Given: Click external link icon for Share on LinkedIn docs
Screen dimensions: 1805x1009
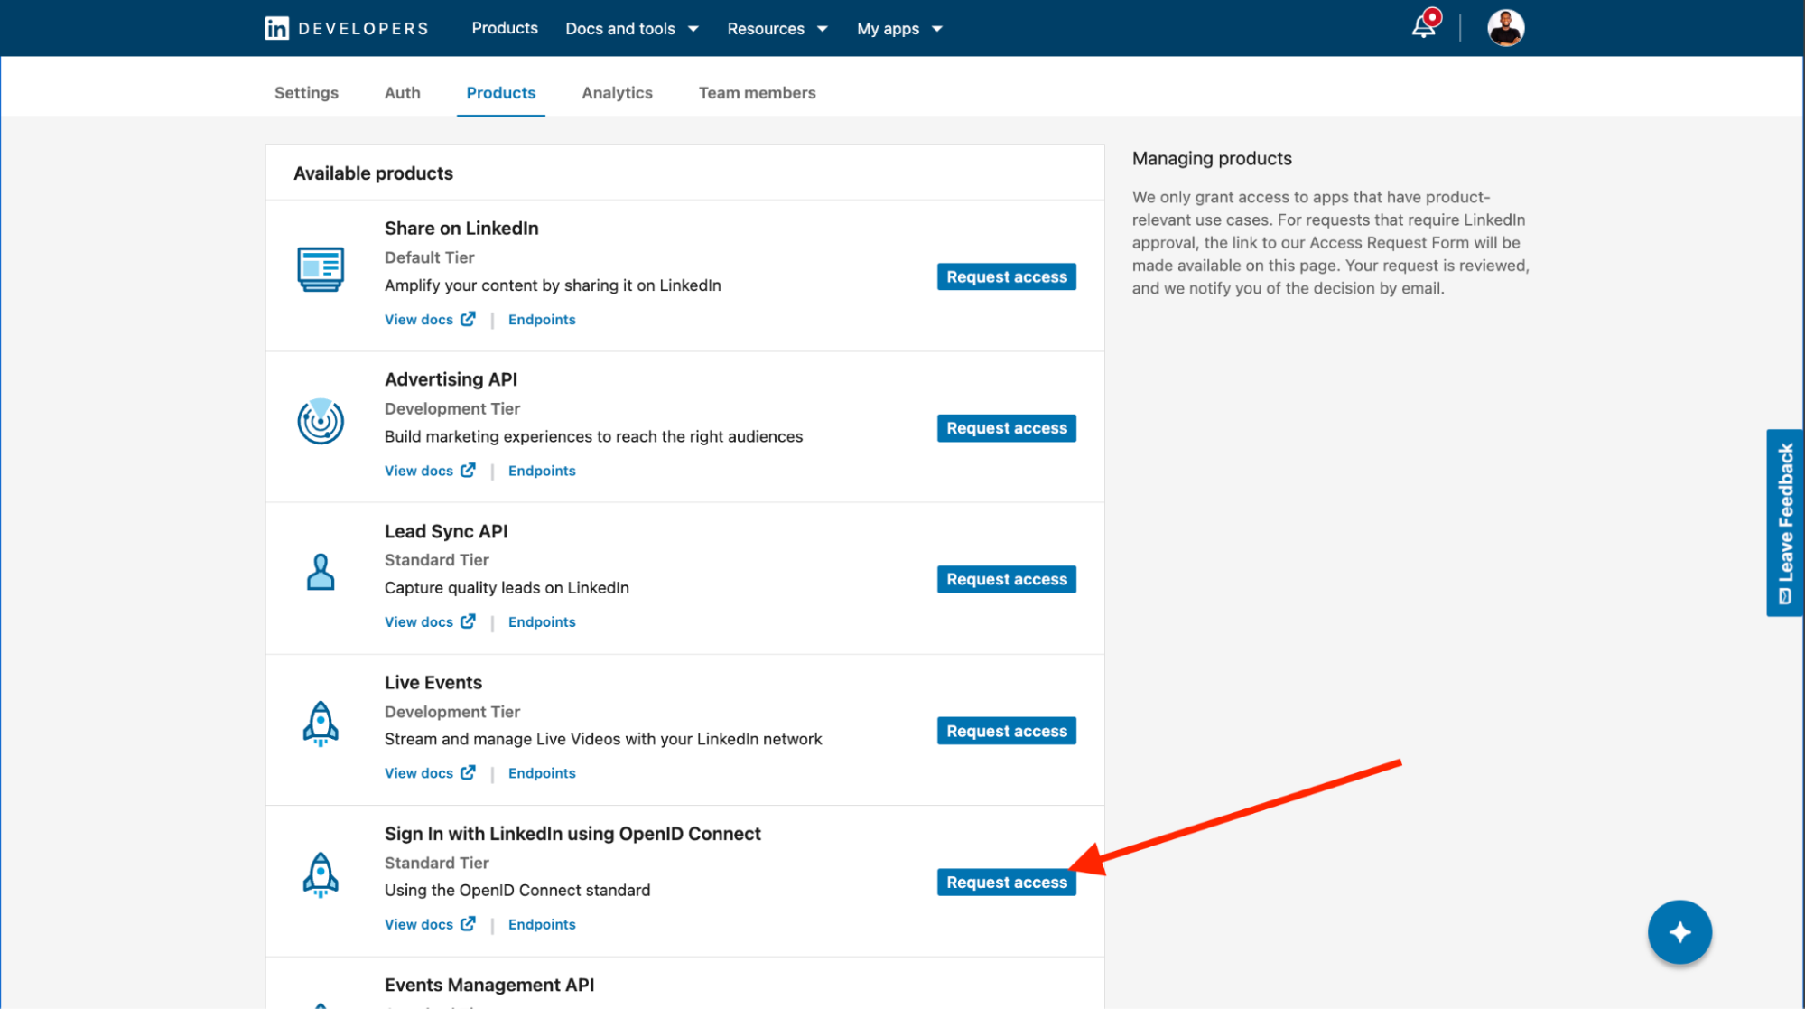Looking at the screenshot, I should point(468,319).
